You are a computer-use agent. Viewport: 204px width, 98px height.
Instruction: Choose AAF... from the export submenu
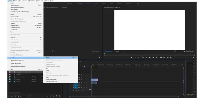61,77
